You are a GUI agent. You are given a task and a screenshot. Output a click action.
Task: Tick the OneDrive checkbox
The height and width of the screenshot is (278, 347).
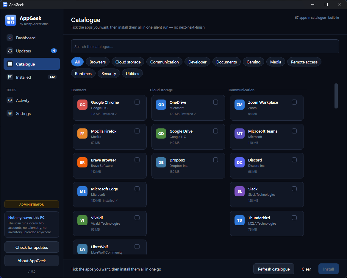point(215,102)
